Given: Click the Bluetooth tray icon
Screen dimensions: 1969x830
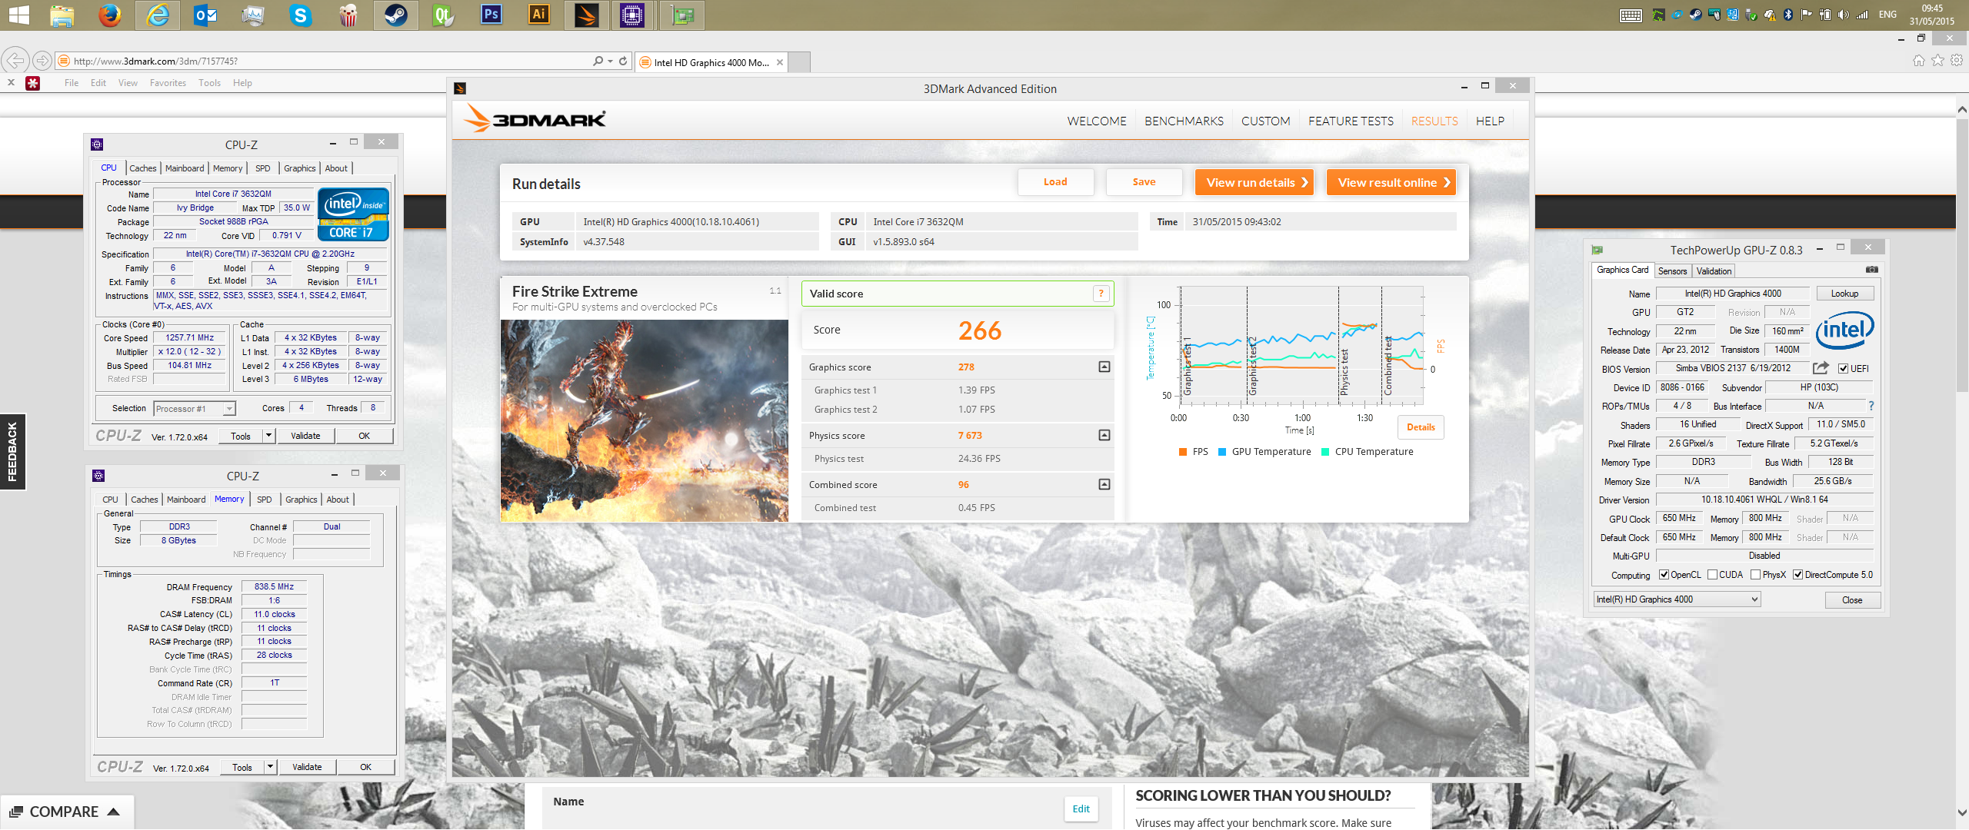Looking at the screenshot, I should [x=1788, y=15].
